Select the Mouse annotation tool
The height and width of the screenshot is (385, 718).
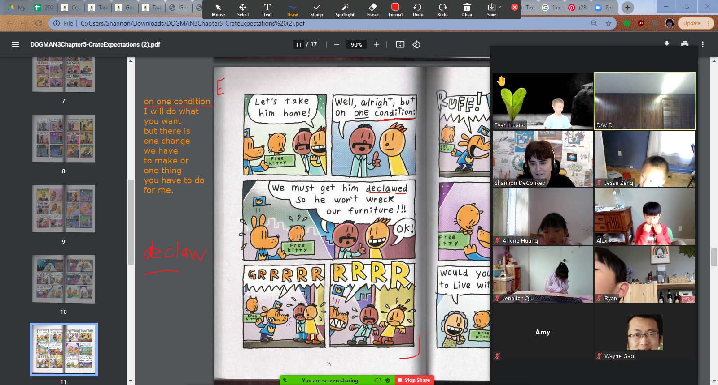tap(218, 9)
